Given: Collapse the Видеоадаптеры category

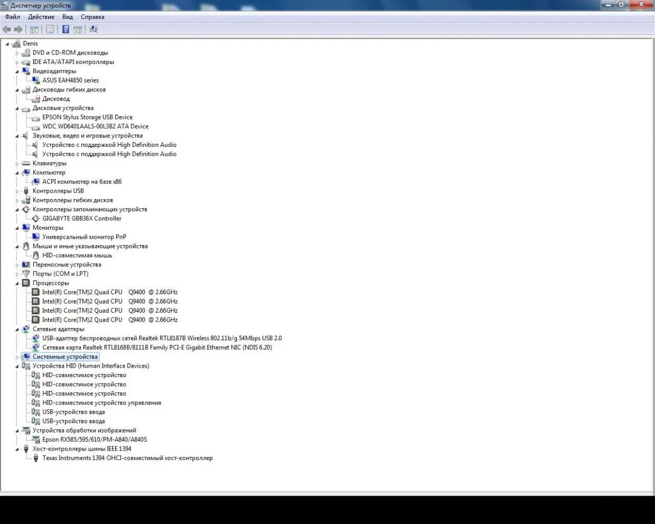Looking at the screenshot, I should [17, 71].
